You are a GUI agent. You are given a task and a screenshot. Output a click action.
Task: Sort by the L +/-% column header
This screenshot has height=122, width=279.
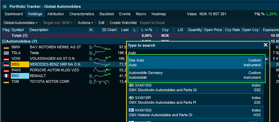click(x=147, y=30)
